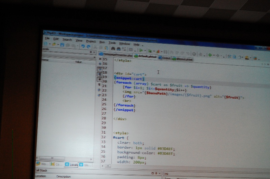Toggle the gutter button beside line 18
The width and height of the screenshot is (270, 179).
(100, 74)
